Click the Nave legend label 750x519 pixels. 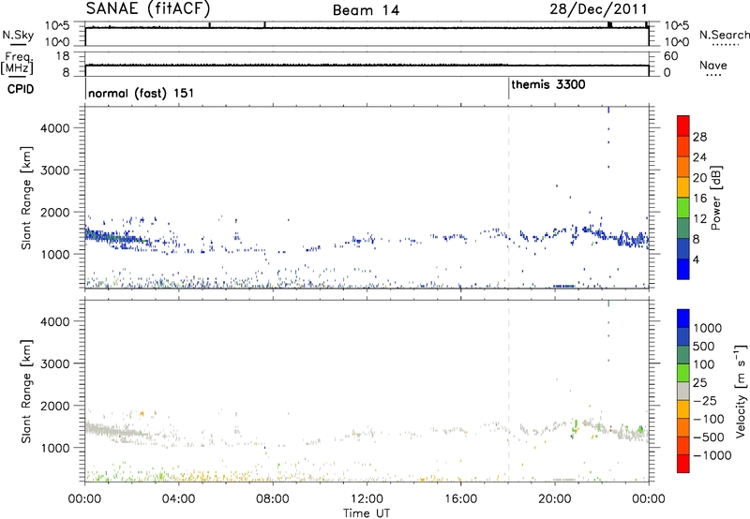713,66
